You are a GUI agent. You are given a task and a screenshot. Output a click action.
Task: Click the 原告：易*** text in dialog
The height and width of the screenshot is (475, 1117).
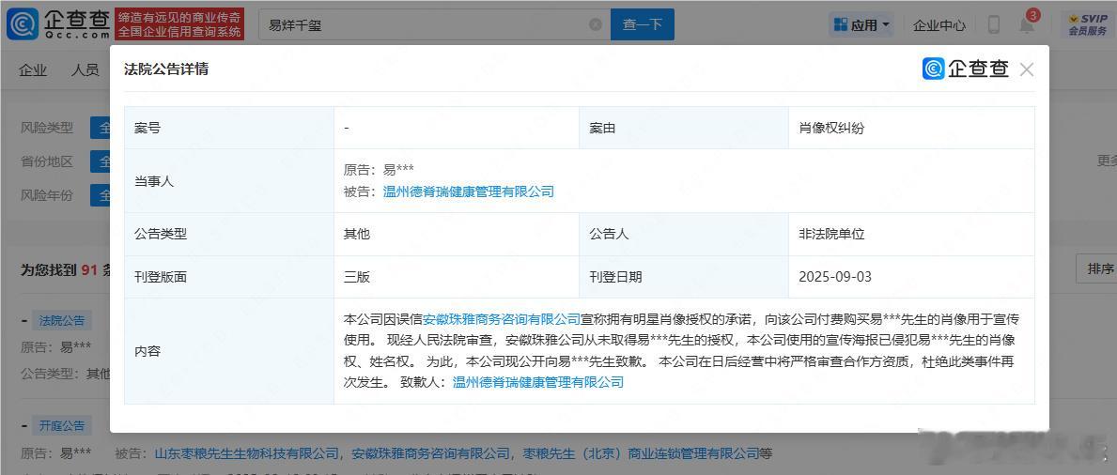point(379,170)
